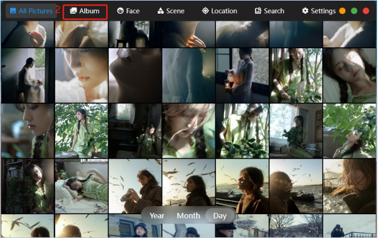
Task: Click the Settings gear icon
Action: click(x=305, y=11)
